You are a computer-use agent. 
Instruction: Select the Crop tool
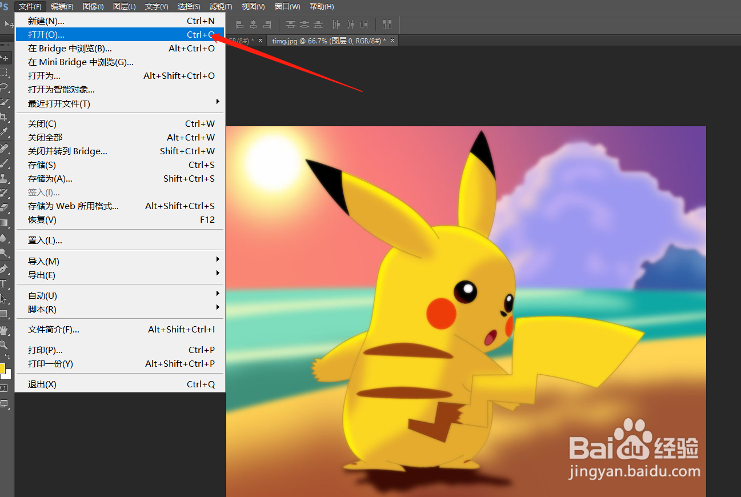pos(5,118)
